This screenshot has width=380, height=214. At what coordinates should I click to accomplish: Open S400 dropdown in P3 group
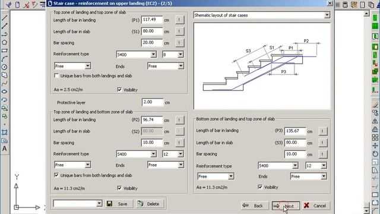coord(295,166)
